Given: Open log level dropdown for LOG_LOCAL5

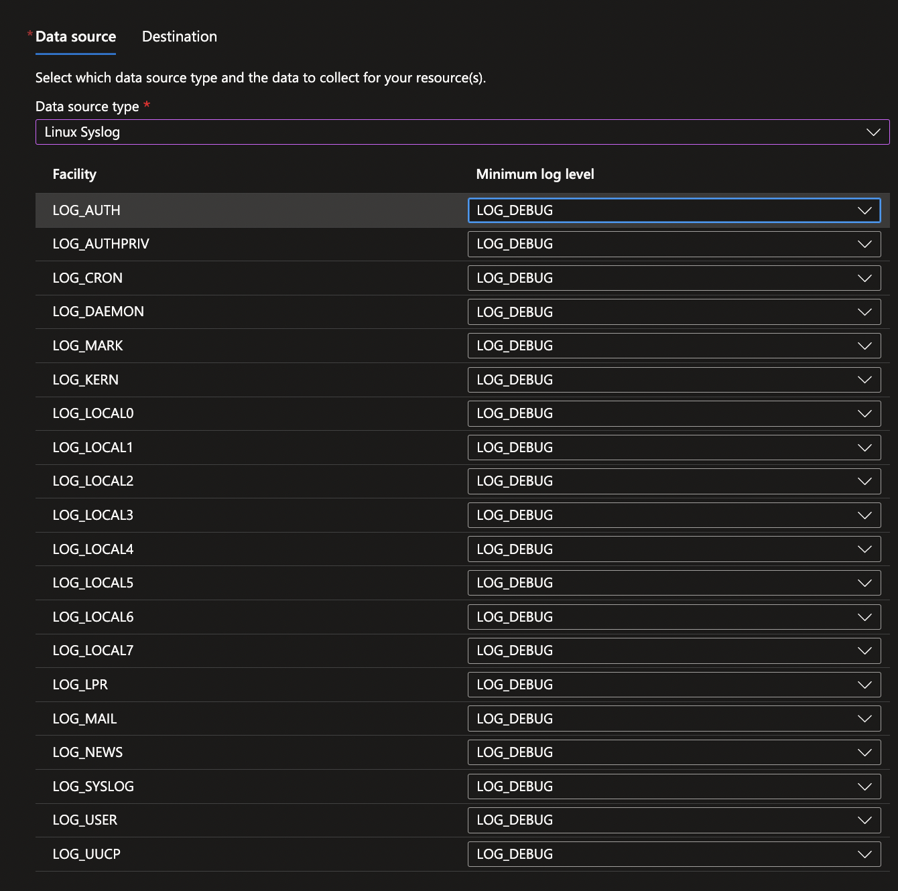Looking at the screenshot, I should coord(674,583).
